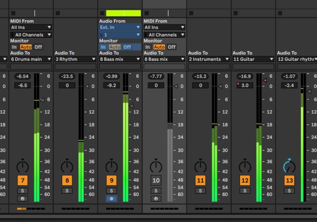Open track 7 MIDI From All Ins dropdown
The height and width of the screenshot is (222, 317).
point(31,27)
